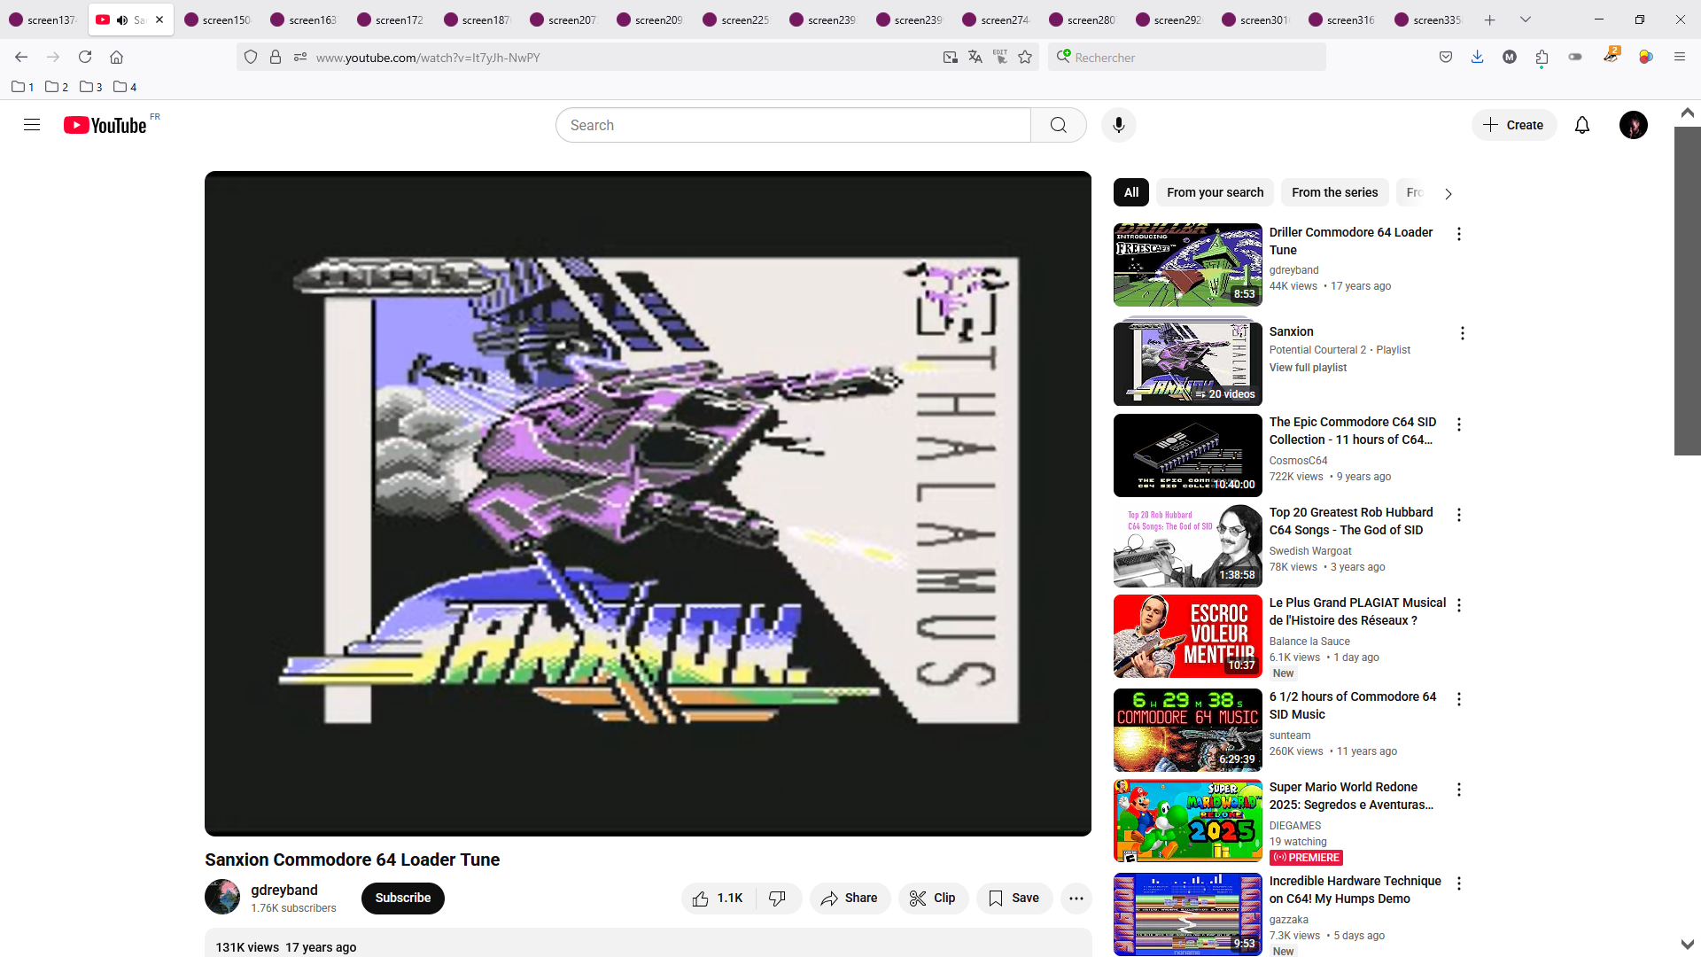Save video with bookmark Save button
The height and width of the screenshot is (957, 1701).
coord(1014,898)
